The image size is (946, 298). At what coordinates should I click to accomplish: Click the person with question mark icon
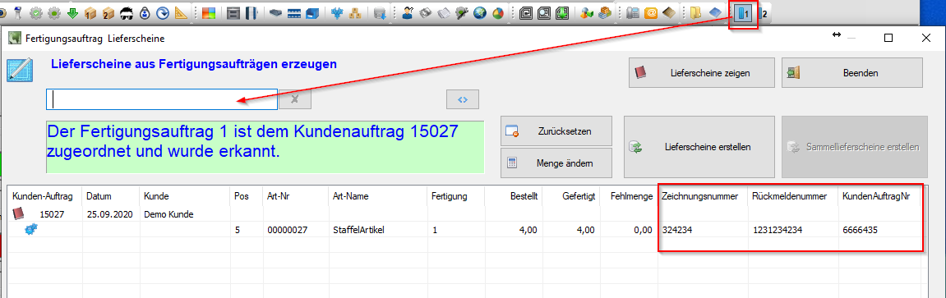(408, 12)
